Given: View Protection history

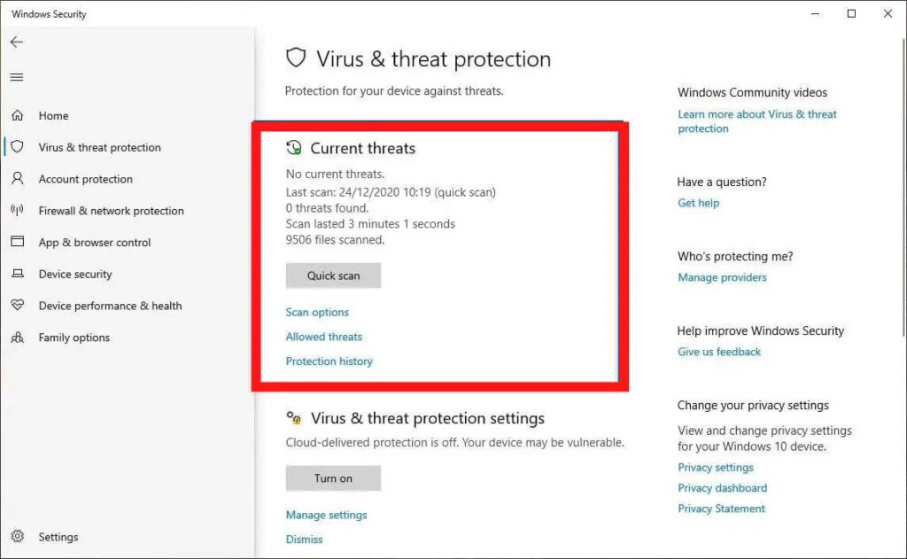Looking at the screenshot, I should click(x=329, y=361).
